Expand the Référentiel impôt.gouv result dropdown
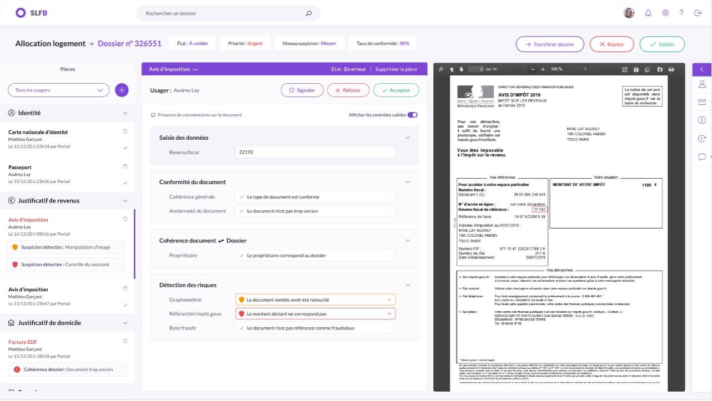712x401 pixels. click(x=315, y=314)
